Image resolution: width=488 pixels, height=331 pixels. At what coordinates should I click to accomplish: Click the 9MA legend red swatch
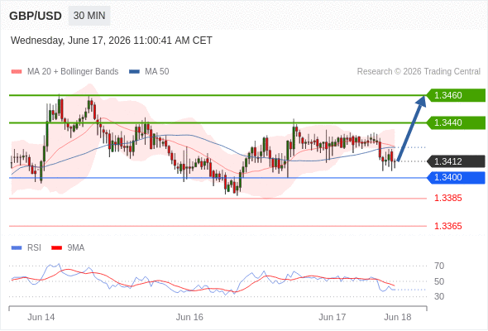pyautogui.click(x=56, y=248)
